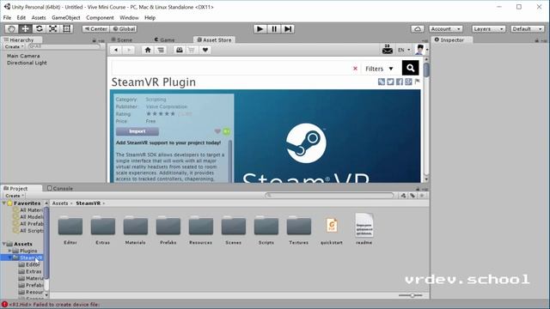Step forward one frame
The height and width of the screenshot is (309, 550).
coord(288,28)
